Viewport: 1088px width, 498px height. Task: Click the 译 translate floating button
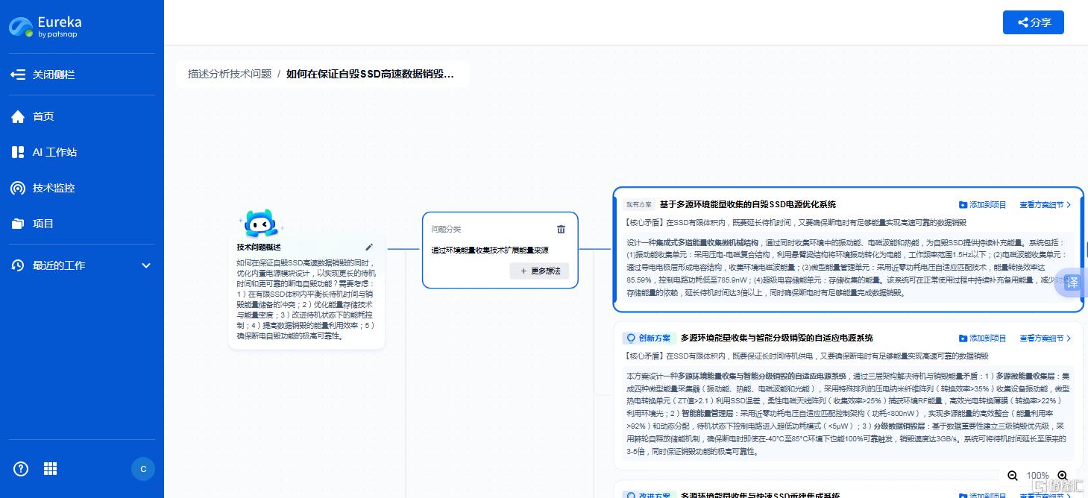(x=1072, y=283)
